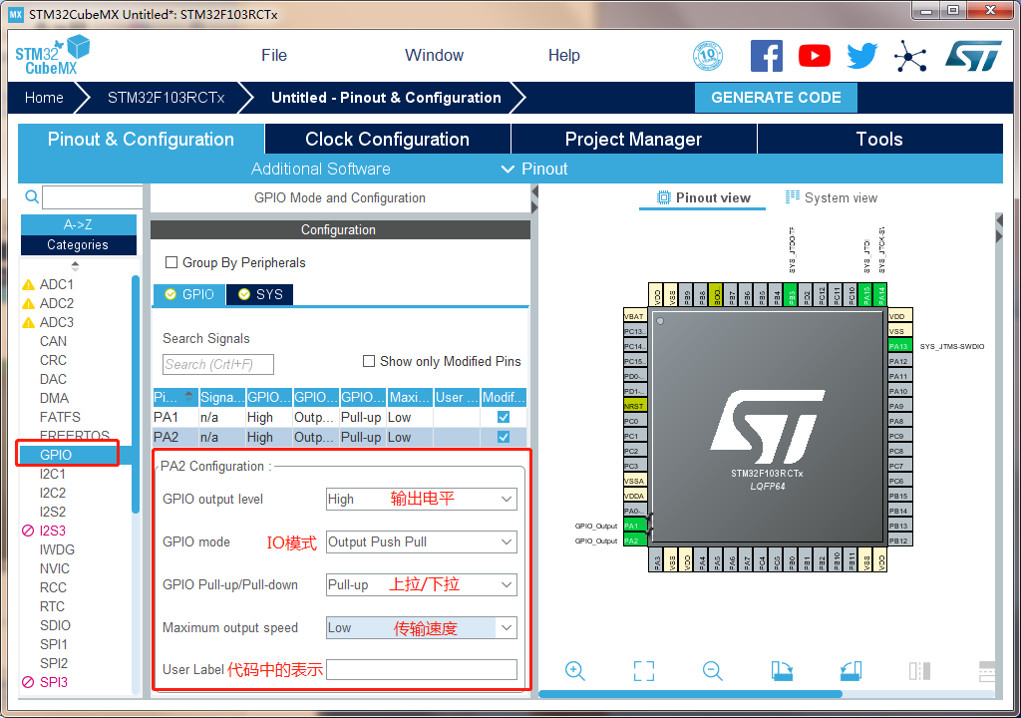The image size is (1021, 718).
Task: Rotate the chip view clockwise
Action: pyautogui.click(x=782, y=671)
